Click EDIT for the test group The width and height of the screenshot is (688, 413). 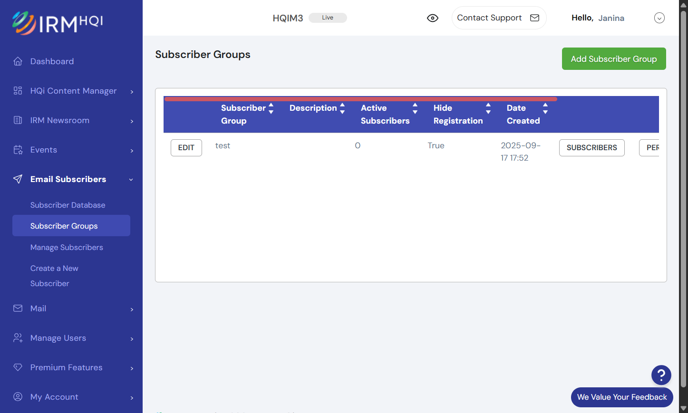(x=186, y=148)
